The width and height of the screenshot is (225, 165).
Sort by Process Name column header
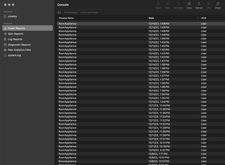click(66, 18)
